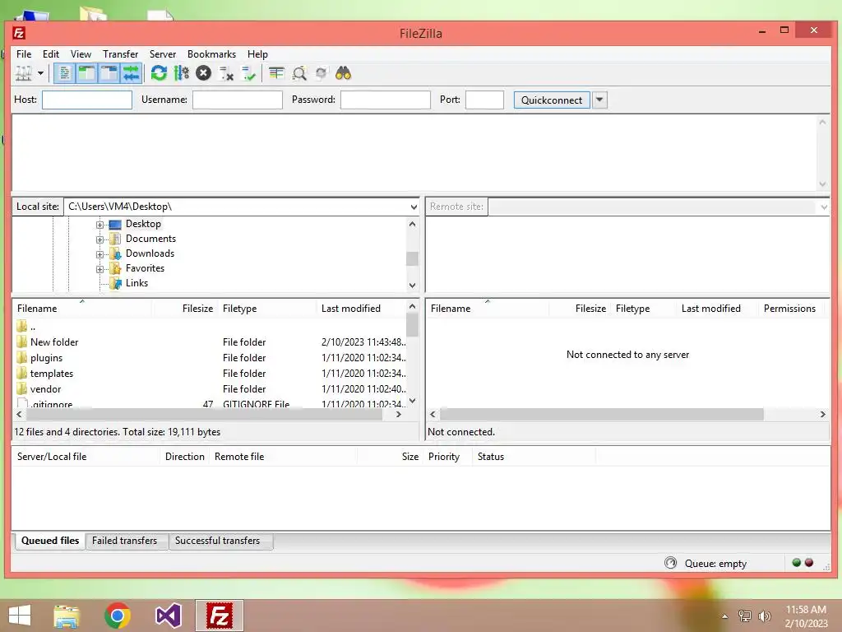
Task: Sort local files by Last modified column
Action: [x=362, y=309]
